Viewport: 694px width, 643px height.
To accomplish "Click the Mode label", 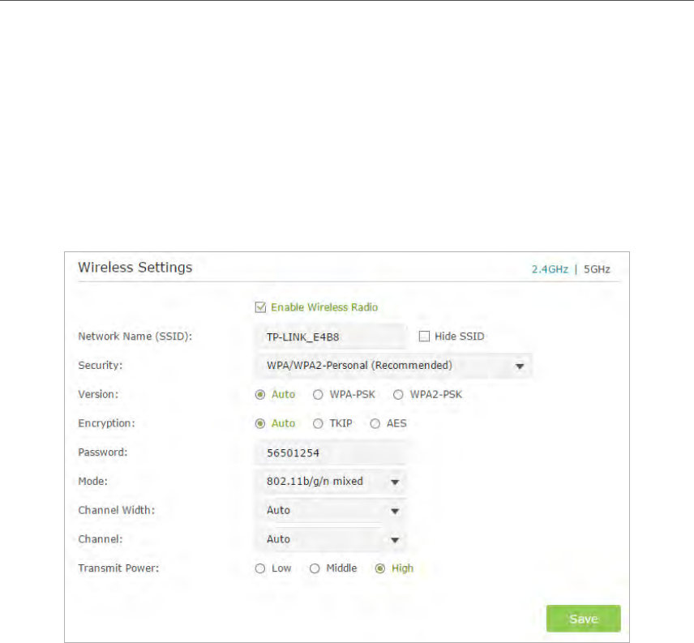I will coord(93,482).
